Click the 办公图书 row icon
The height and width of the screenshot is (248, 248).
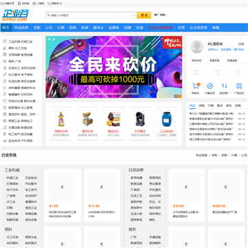tap(4, 74)
